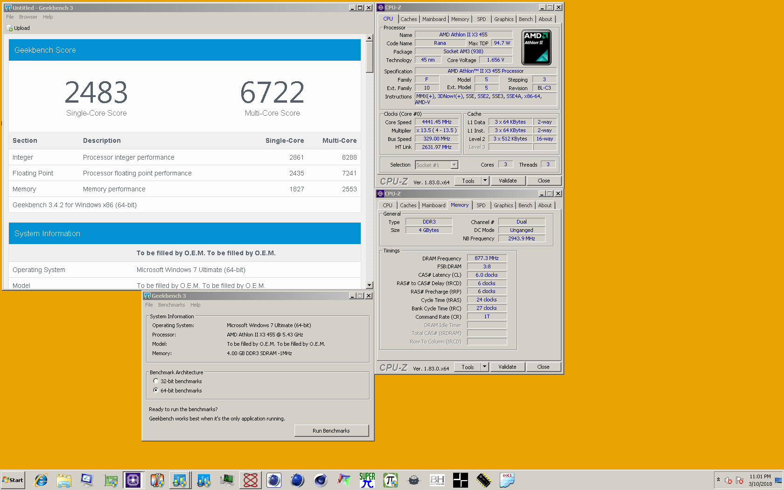The image size is (784, 490).
Task: Open the BH benchmark taskbar icon
Action: click(x=437, y=480)
